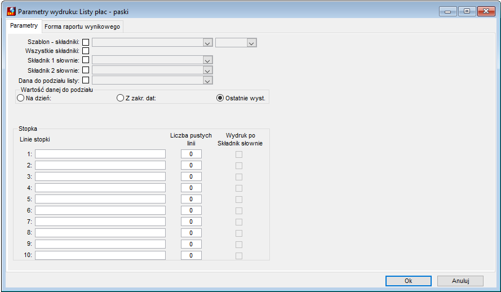Screen dimensions: 501x292
Task: Click footer line 10 text field
Action: pyautogui.click(x=100, y=255)
